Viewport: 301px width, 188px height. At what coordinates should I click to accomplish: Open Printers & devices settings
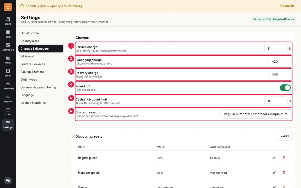click(41, 64)
